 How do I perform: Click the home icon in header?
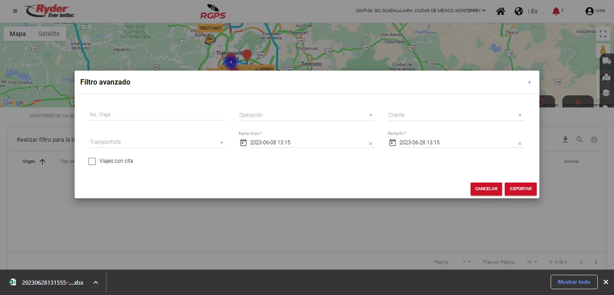coord(500,11)
